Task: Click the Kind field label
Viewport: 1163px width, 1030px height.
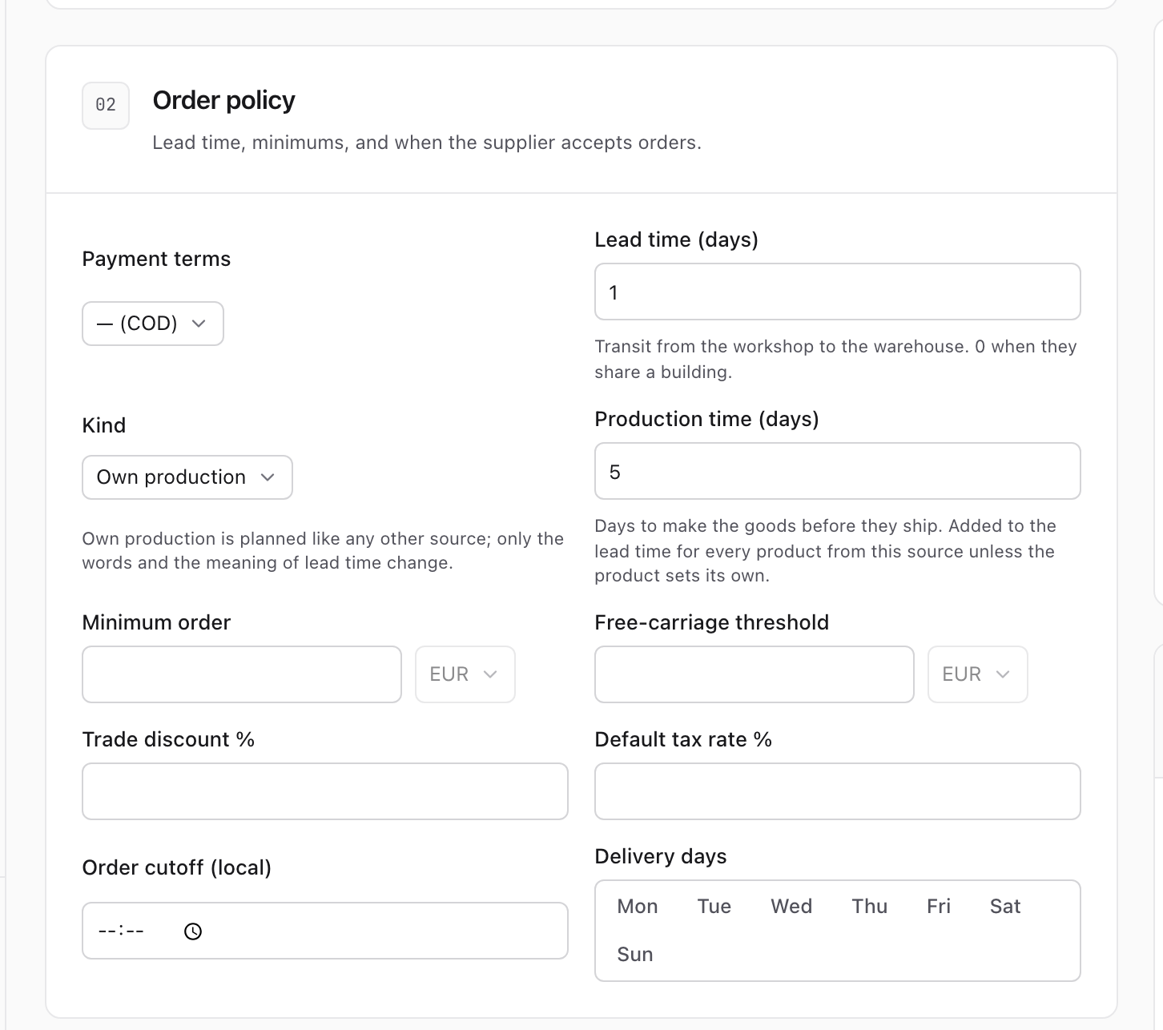Action: click(104, 425)
